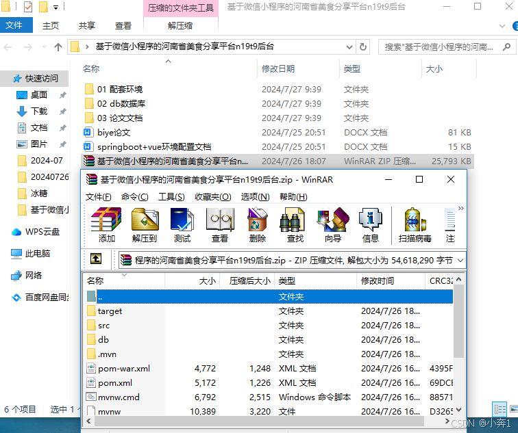
Task: Open WinRAR 收藏夹(O) menu
Action: click(x=212, y=197)
